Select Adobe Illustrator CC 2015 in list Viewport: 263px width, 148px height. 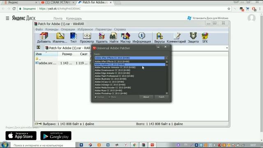click(130, 79)
